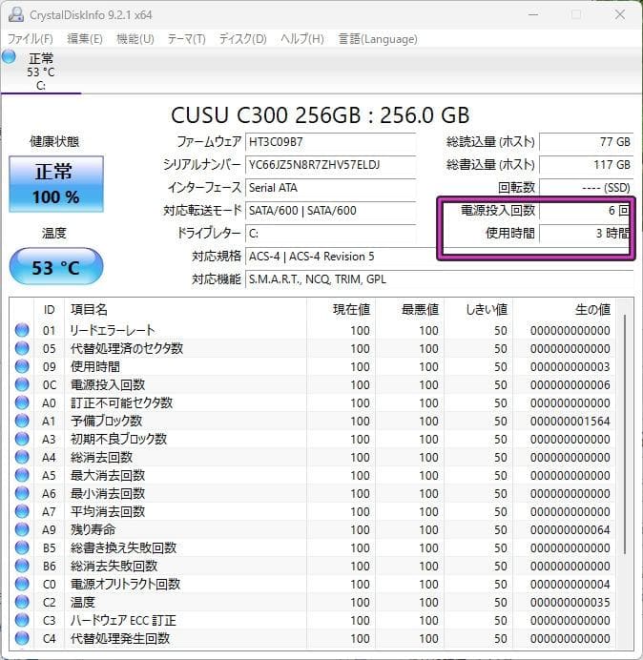Image resolution: width=643 pixels, height=660 pixels.
Task: Click the serial number field YC66JZ5N8R7ZHV57ELDJ
Action: pyautogui.click(x=330, y=165)
